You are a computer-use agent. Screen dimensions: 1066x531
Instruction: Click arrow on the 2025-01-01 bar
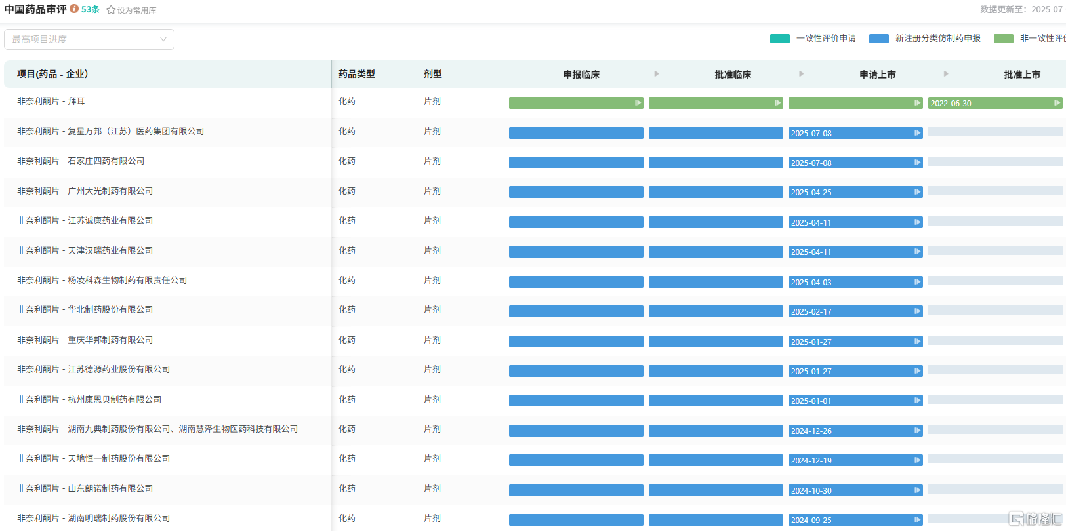(x=917, y=401)
